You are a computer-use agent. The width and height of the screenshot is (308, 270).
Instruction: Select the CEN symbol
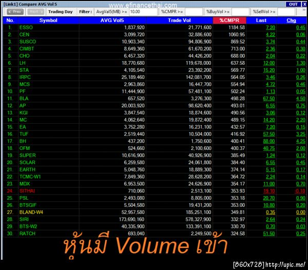24,34
